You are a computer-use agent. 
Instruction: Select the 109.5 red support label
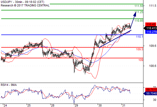click(x=140, y=49)
